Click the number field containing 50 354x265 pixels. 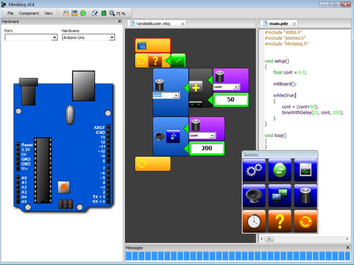pos(231,100)
